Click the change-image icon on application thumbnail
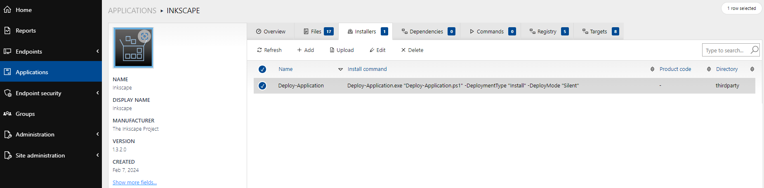Image resolution: width=764 pixels, height=188 pixels. pos(144,36)
